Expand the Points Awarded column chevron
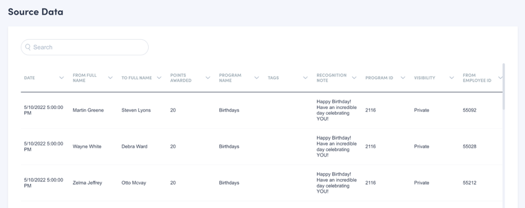 208,78
